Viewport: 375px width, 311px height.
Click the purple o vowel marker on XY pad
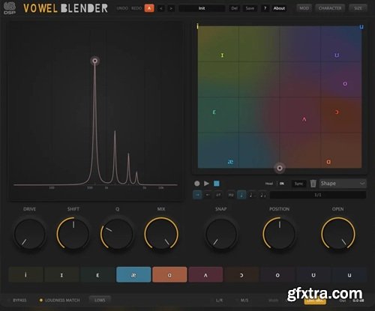coord(345,84)
